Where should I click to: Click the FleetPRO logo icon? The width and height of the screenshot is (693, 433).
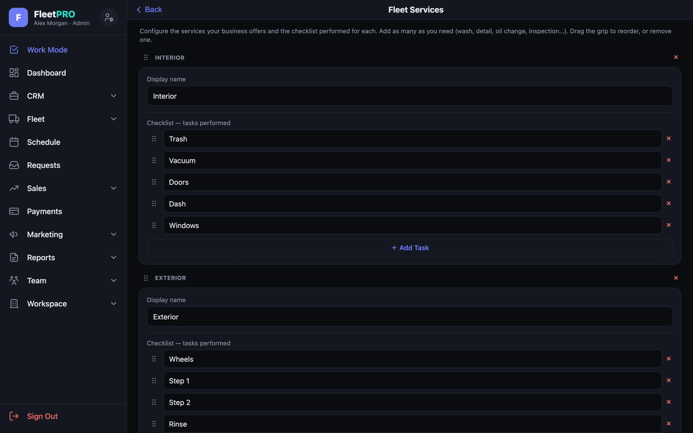pyautogui.click(x=18, y=17)
